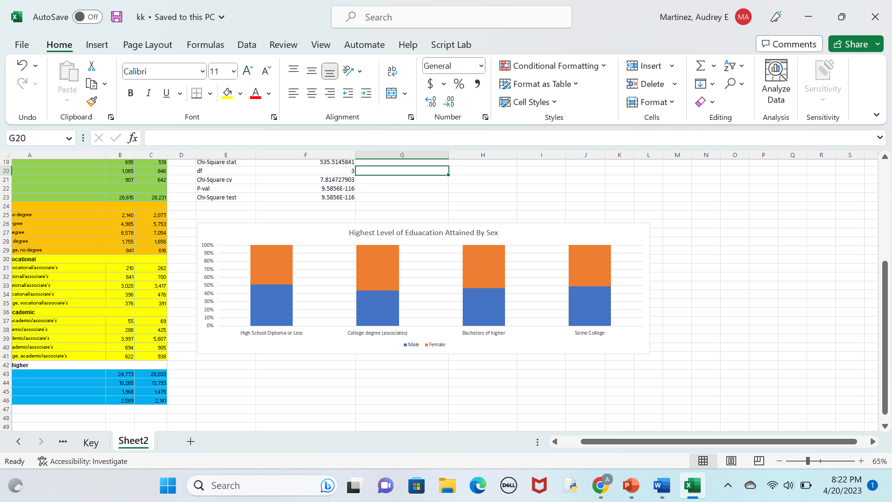Click the Cut scissors icon
The height and width of the screenshot is (502, 892).
point(92,66)
